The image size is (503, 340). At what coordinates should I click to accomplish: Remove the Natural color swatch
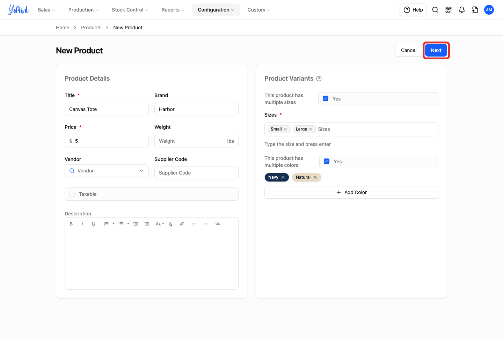315,177
